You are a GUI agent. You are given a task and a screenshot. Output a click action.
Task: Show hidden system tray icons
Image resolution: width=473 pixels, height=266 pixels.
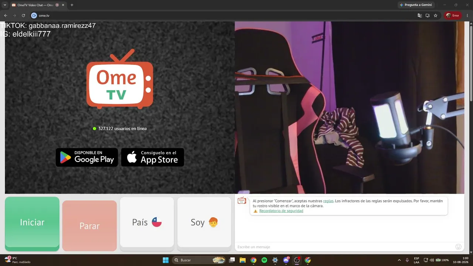399,260
